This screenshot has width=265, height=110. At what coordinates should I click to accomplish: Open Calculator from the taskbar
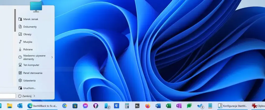point(127,106)
